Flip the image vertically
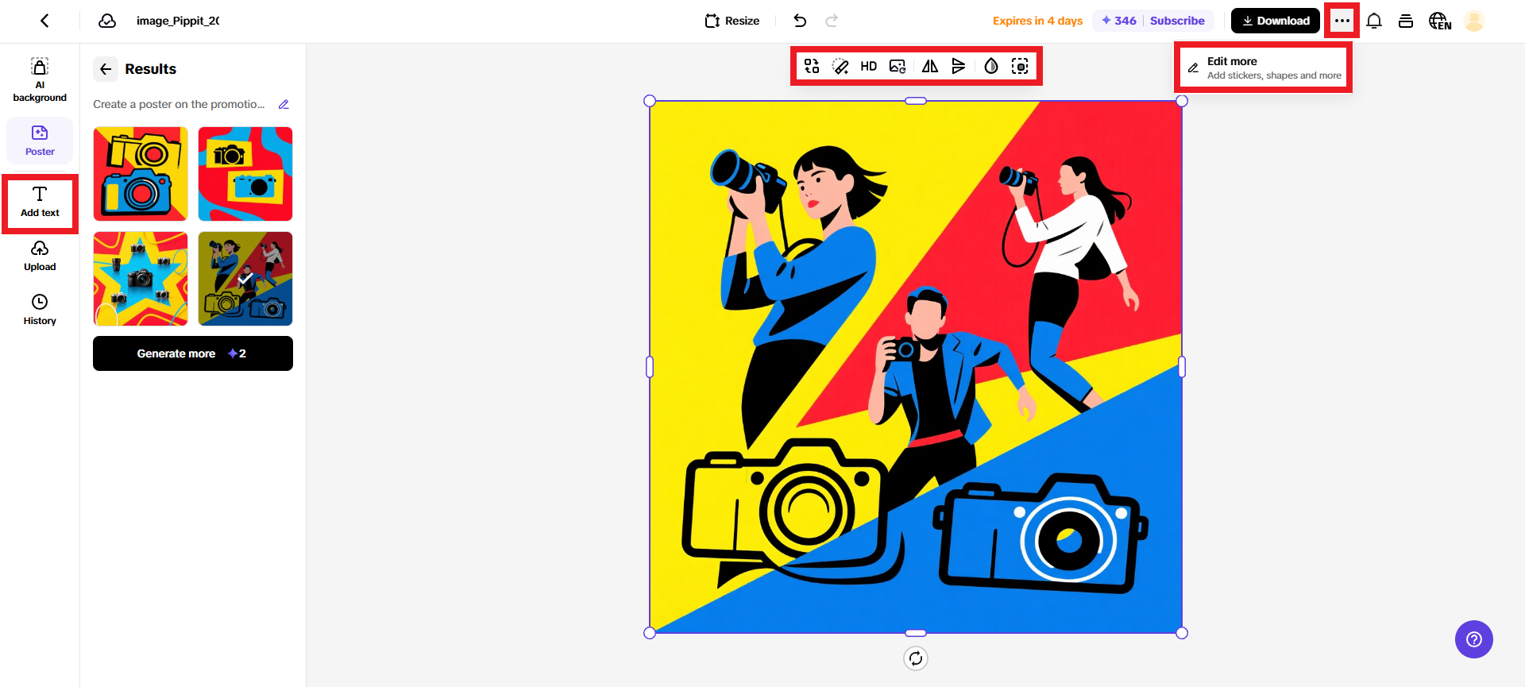The width and height of the screenshot is (1525, 687). pyautogui.click(x=959, y=66)
